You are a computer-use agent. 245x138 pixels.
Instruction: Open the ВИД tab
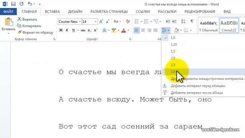click(227, 11)
